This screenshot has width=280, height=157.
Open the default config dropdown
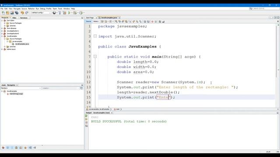pos(41,13)
